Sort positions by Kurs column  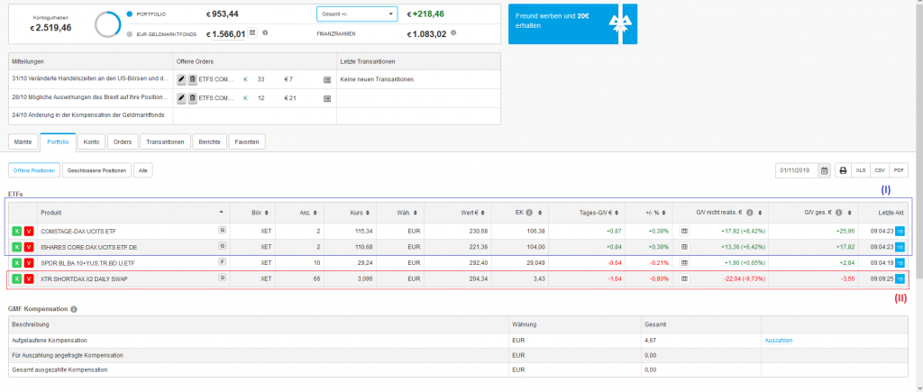click(x=356, y=213)
